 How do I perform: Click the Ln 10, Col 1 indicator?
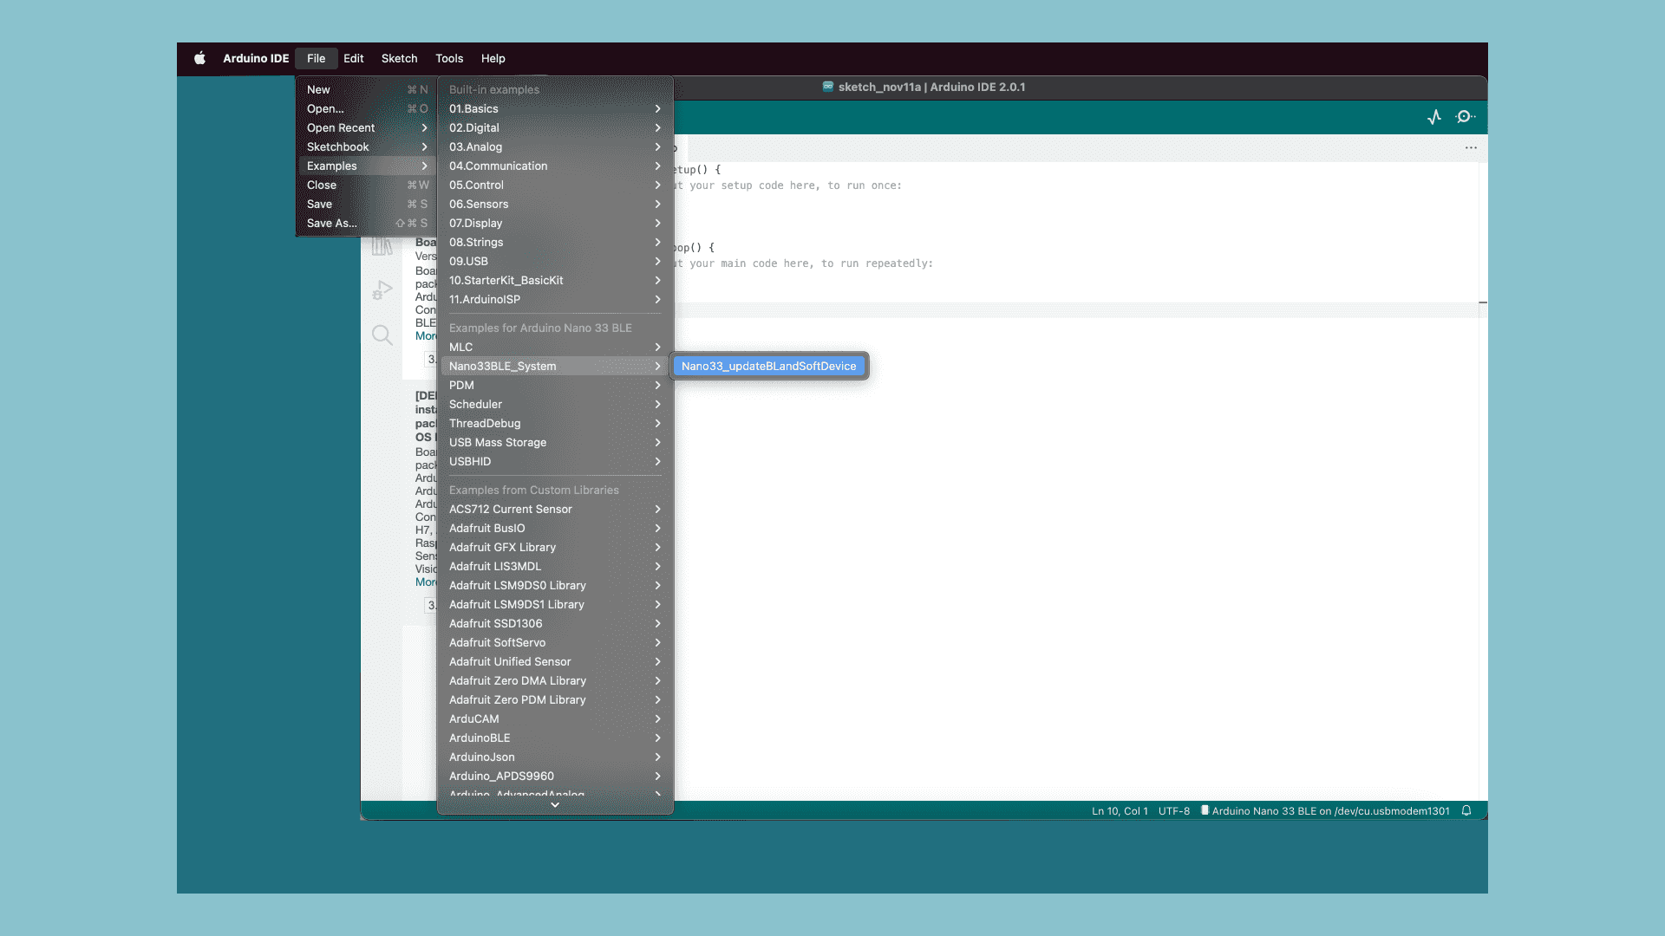pos(1119,811)
